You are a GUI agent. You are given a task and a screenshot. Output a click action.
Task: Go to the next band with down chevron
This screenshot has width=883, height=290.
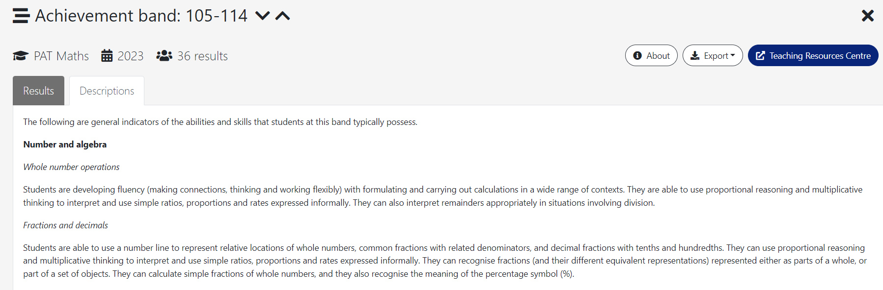pos(263,16)
